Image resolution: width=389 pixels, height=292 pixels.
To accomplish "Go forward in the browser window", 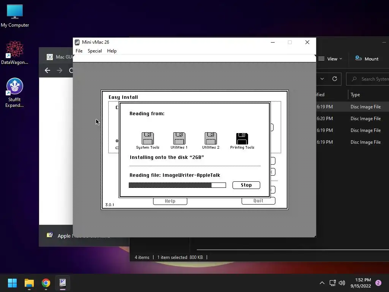I will [x=60, y=70].
